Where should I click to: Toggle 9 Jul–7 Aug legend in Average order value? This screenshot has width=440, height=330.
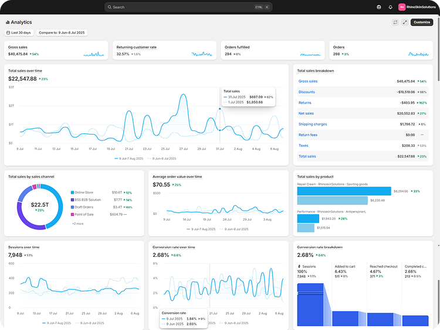[x=201, y=229]
